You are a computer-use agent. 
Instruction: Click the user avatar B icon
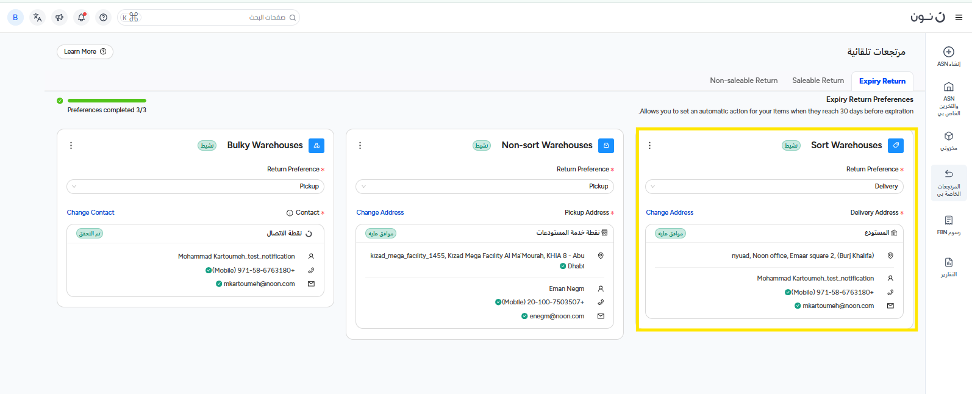[x=15, y=18]
